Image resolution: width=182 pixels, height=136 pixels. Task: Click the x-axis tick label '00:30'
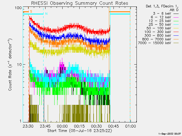pyautogui.click(x=96, y=126)
